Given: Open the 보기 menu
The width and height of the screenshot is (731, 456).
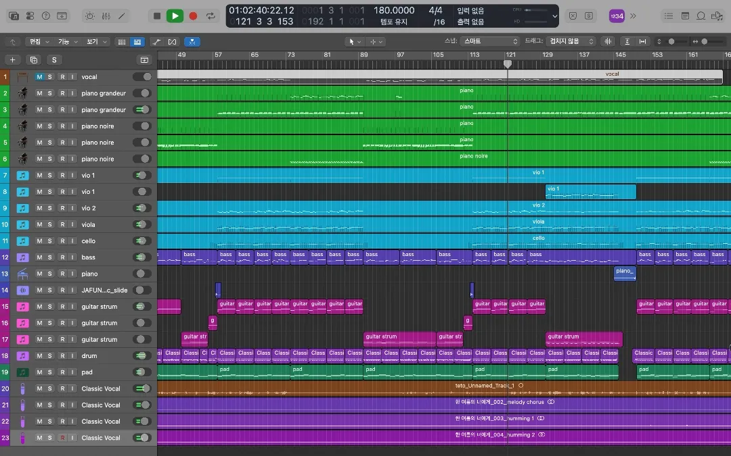Looking at the screenshot, I should (97, 42).
